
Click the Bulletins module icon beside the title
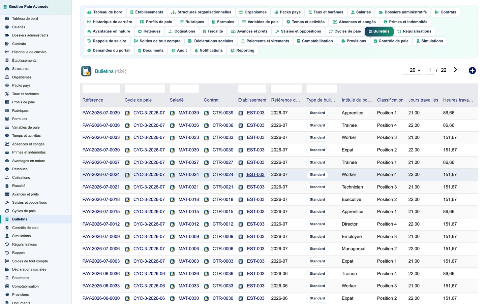point(86,71)
